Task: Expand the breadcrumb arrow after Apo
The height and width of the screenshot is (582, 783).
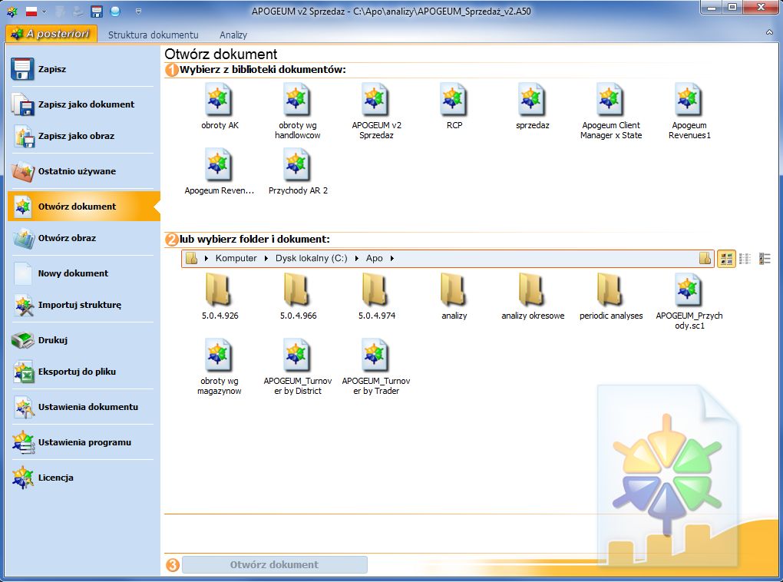Action: pos(392,258)
